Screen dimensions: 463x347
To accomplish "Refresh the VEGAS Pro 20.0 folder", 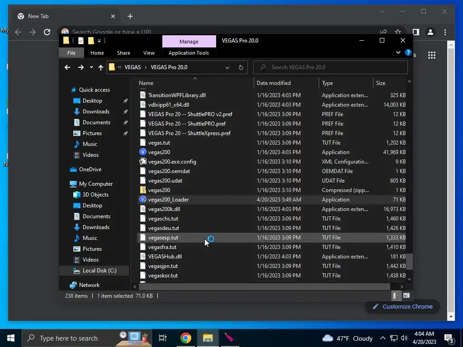I will [x=241, y=67].
